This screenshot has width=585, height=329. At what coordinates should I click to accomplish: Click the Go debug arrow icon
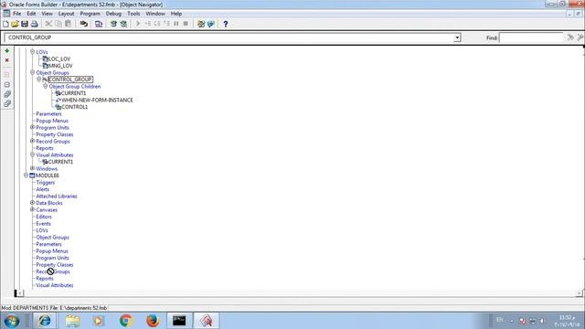pos(138,24)
